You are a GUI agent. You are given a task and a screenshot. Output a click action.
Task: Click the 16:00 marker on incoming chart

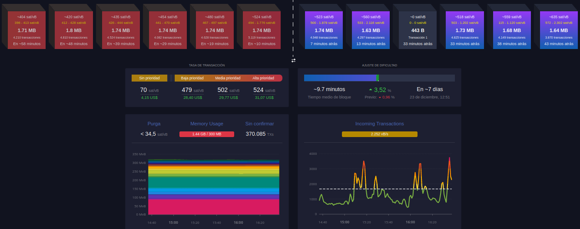pos(410,222)
